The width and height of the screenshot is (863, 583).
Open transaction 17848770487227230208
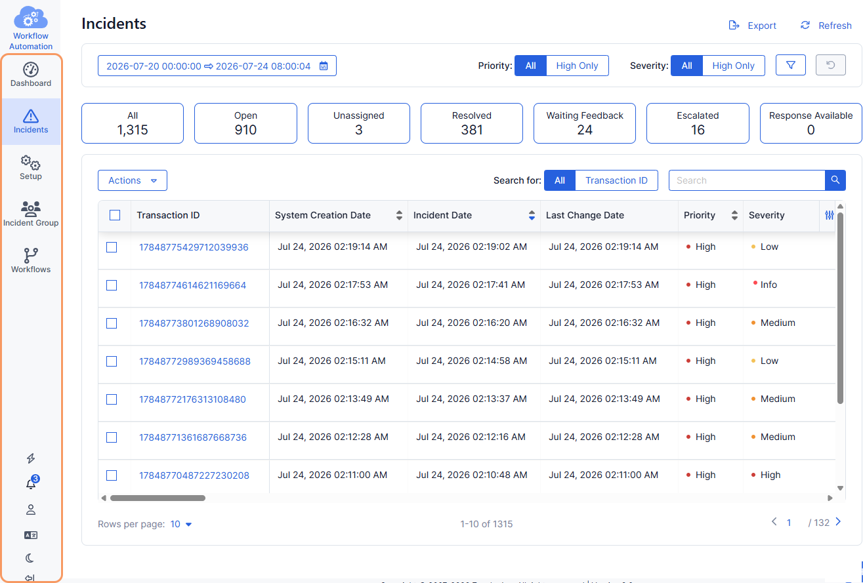click(x=194, y=475)
